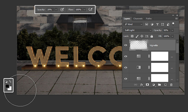Open the Fill slider dropdown

point(172,36)
